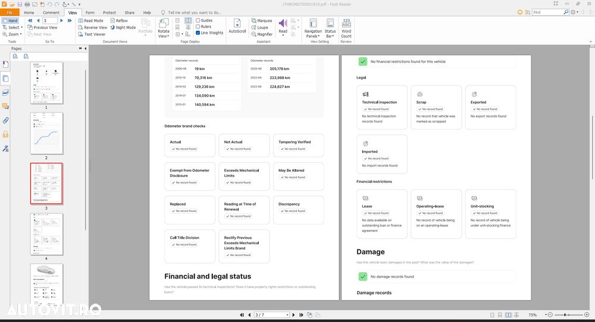Open Word Count tool
This screenshot has height=322, width=595.
pos(346,28)
